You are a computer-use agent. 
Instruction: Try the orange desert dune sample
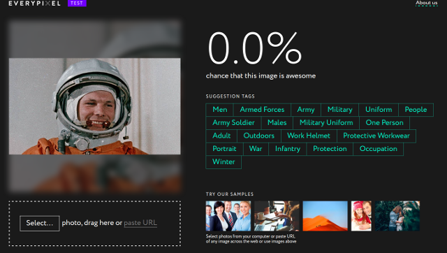pos(325,216)
